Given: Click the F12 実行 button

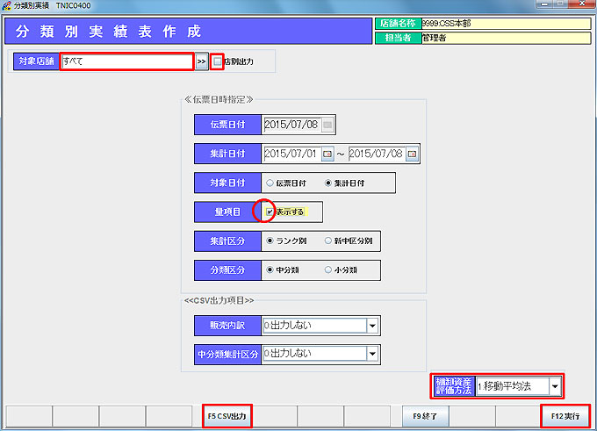Looking at the screenshot, I should [x=565, y=416].
